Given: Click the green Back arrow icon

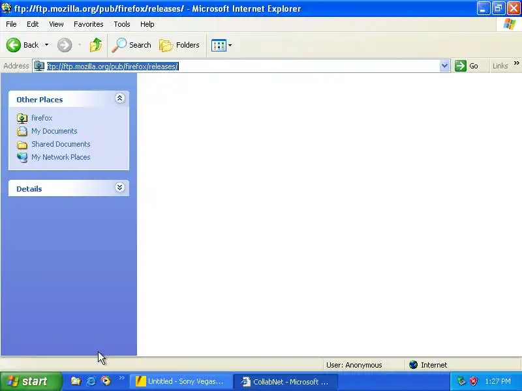Looking at the screenshot, I should point(14,45).
